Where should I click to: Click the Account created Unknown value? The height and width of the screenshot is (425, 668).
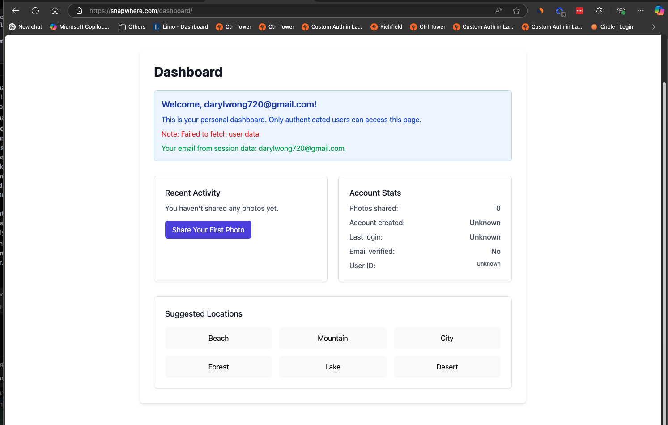tap(485, 223)
